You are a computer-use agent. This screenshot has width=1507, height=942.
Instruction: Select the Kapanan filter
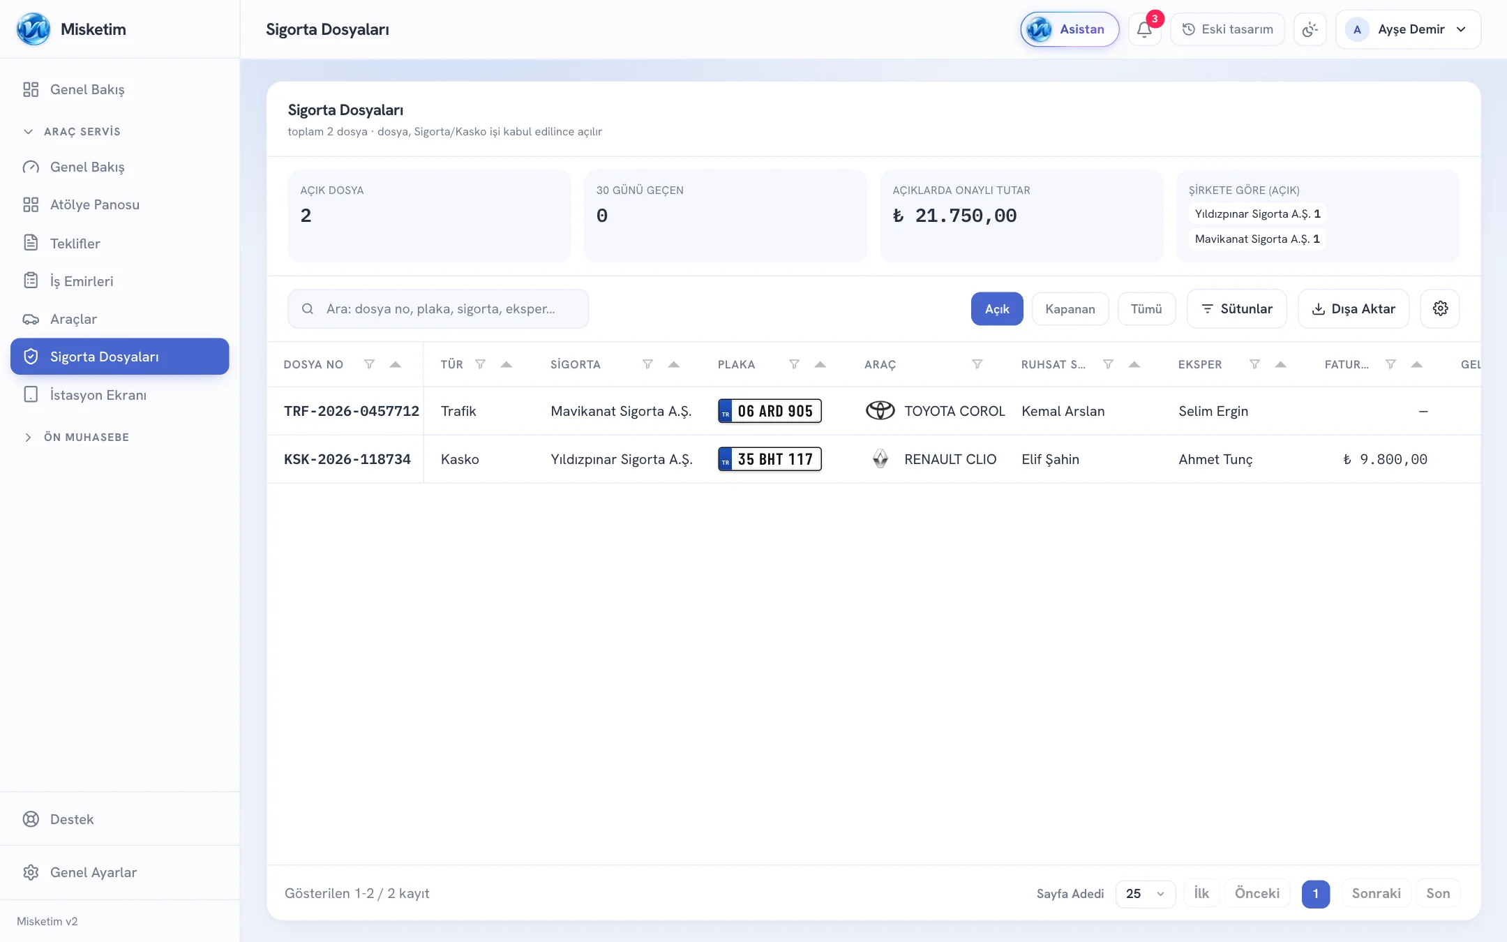(1070, 308)
